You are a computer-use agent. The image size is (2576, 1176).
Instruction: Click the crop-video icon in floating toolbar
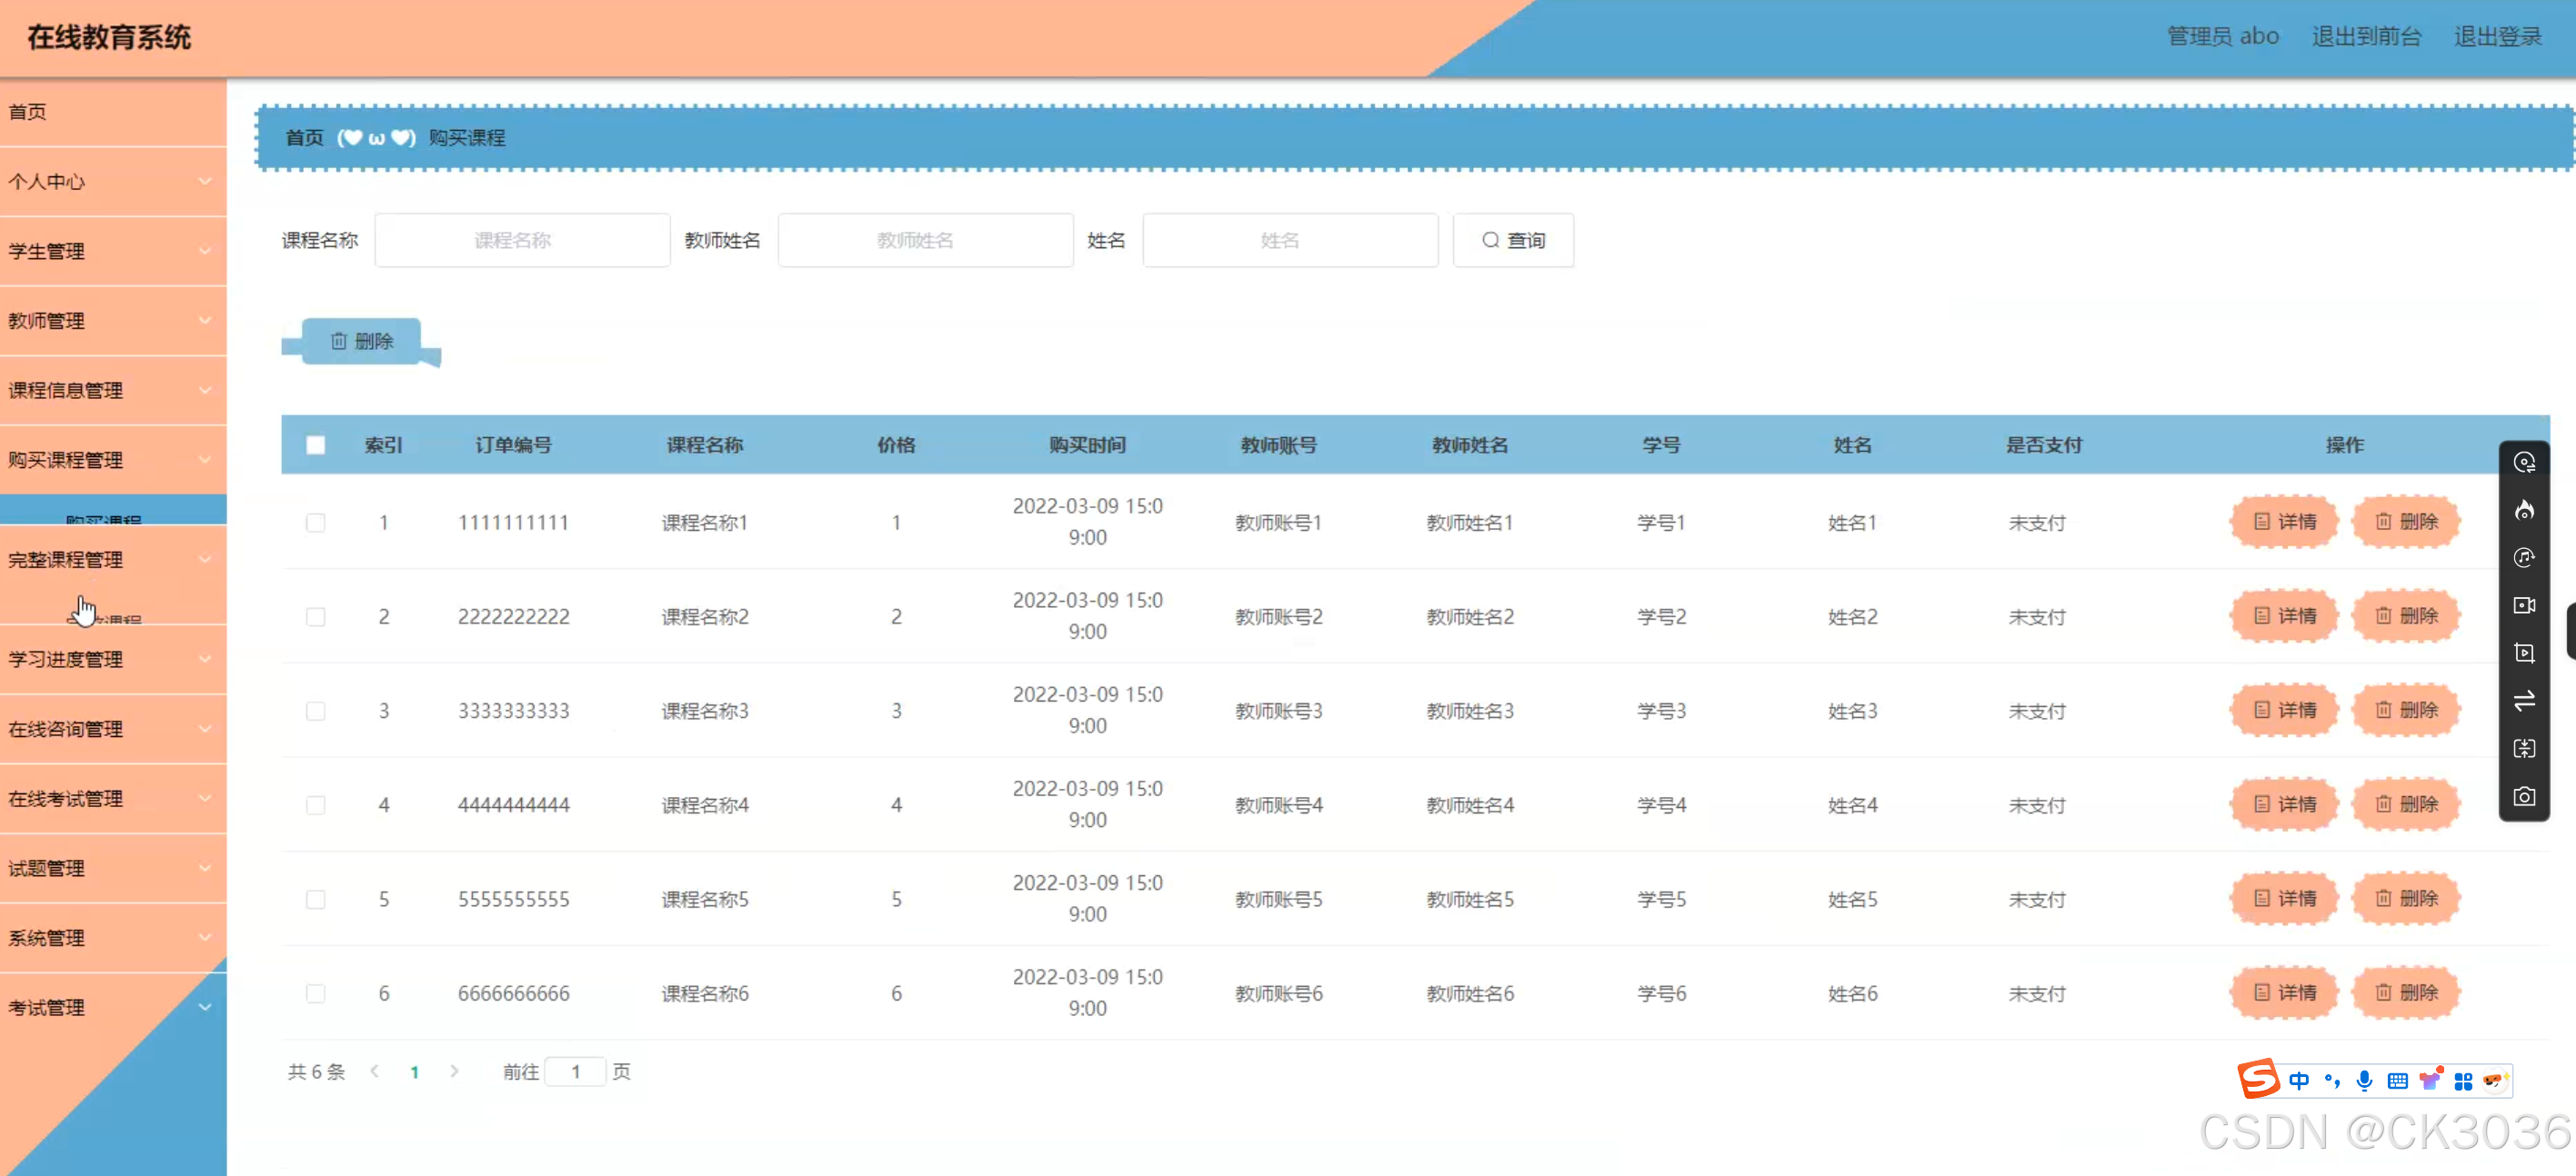click(x=2524, y=653)
